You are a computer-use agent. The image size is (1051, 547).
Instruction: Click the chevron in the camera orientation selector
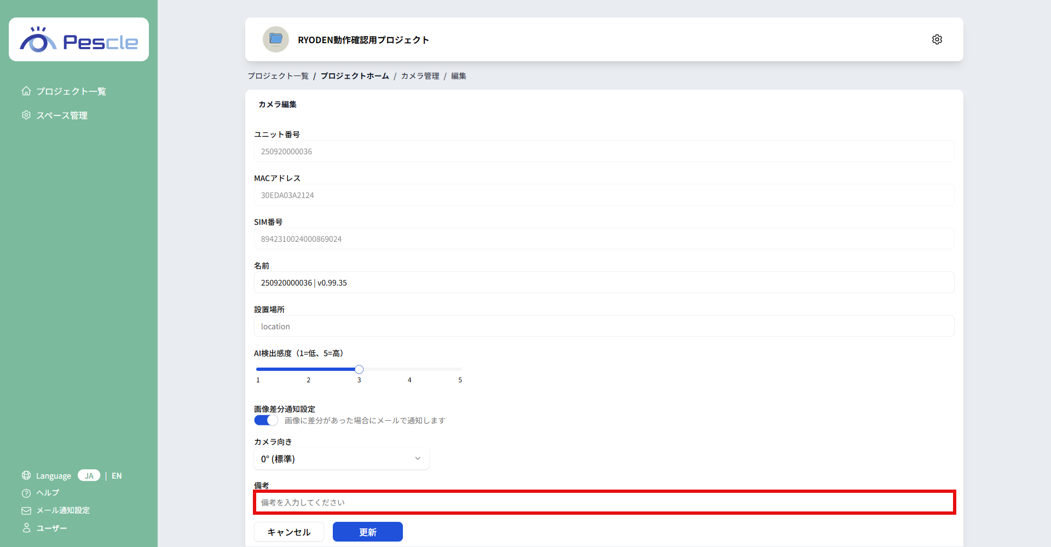click(x=418, y=458)
